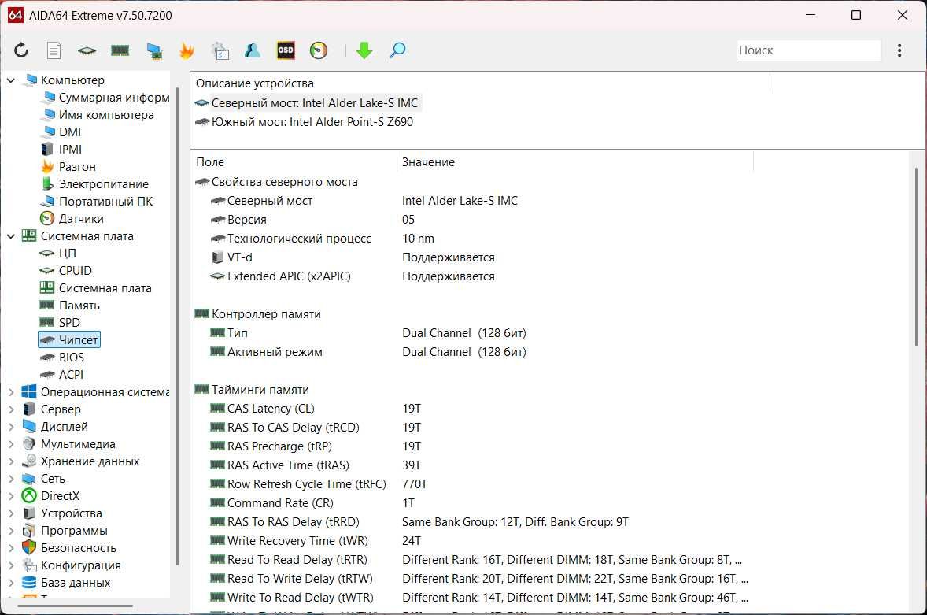Open the IPMI tree item

61,150
